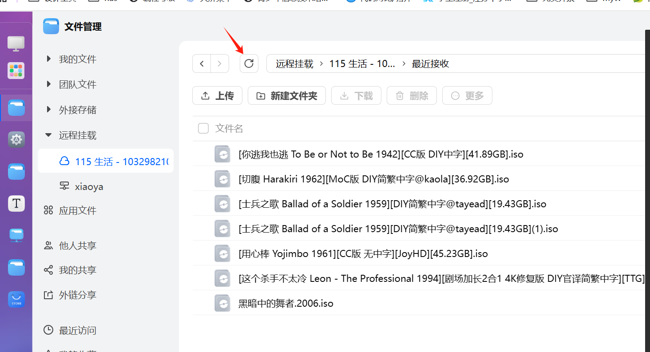The image size is (650, 352).
Task: Jump to 远程挂载 in the breadcrumb path
Action: pos(294,63)
